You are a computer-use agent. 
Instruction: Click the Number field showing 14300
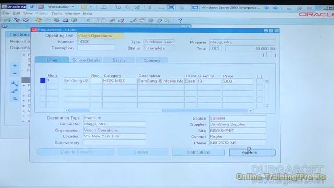coord(96,42)
